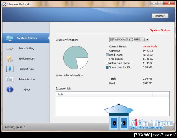The height and width of the screenshot is (138, 177).
Task: Click the Shadow Defender title bar icon
Action: click(x=4, y=4)
